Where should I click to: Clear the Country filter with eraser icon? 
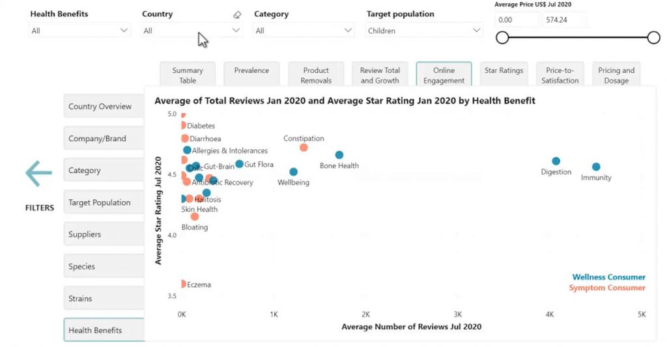tap(237, 15)
